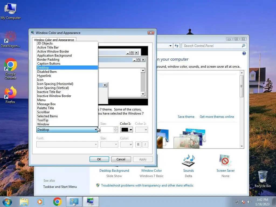Open Windows Explorer from taskbar
Screen dimensions: 276x207
click(24, 202)
